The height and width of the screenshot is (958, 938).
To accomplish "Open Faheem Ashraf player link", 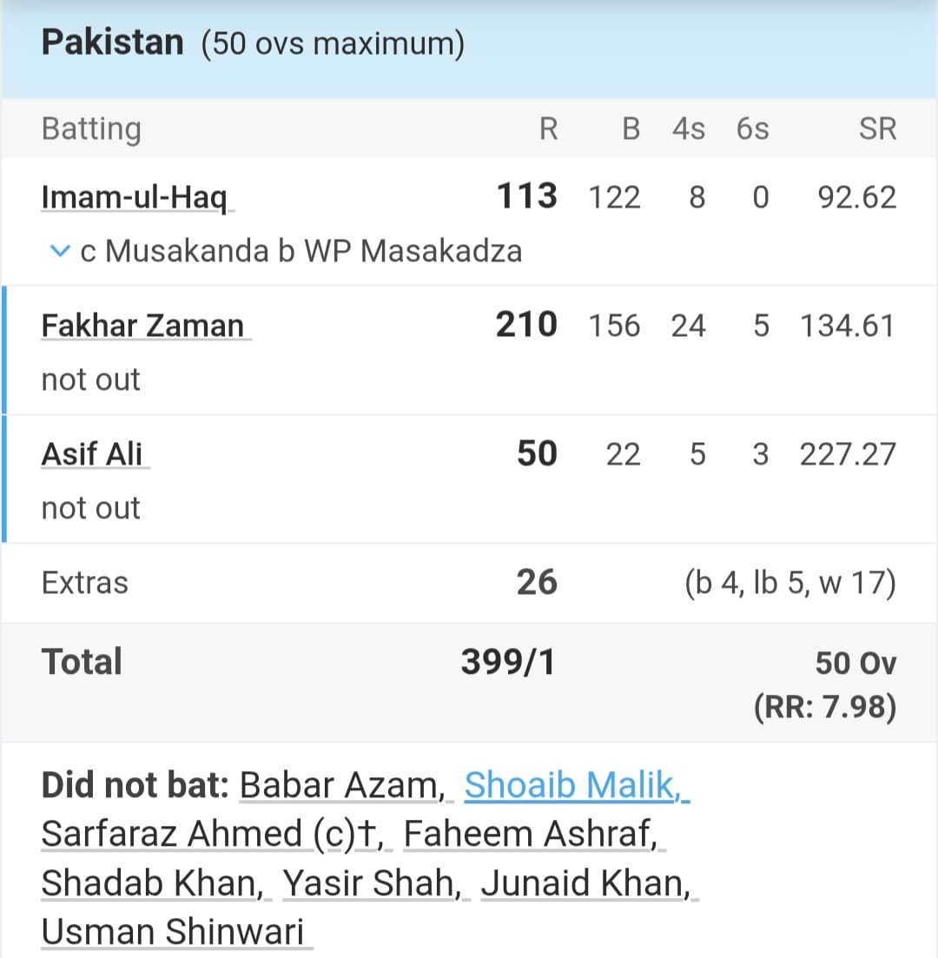I will coord(530,835).
